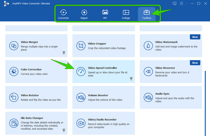Click the New badge on Video Watermark

(195, 37)
